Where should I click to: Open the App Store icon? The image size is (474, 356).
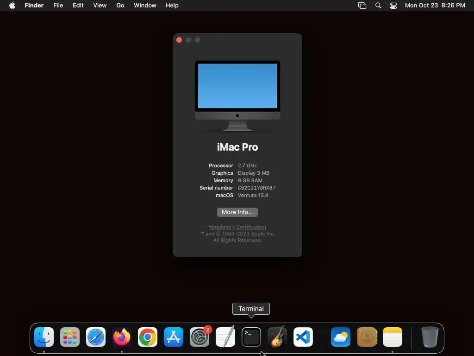(174, 337)
